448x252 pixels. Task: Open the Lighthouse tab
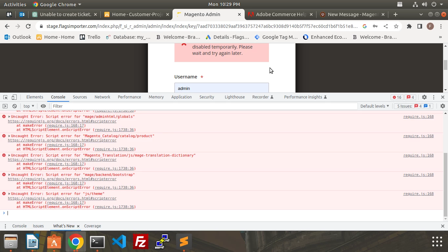pos(235,97)
